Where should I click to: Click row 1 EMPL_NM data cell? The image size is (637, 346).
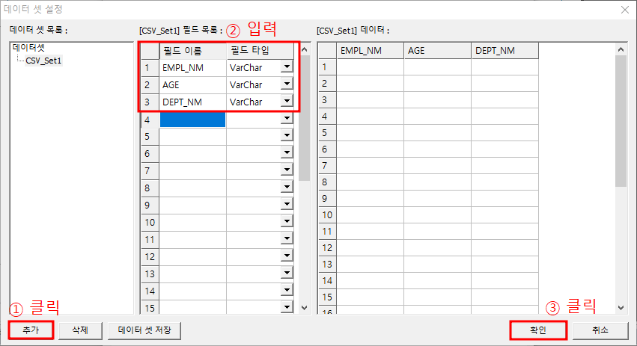(370, 67)
